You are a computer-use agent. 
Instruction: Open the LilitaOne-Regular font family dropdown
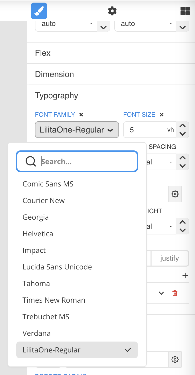click(x=77, y=130)
